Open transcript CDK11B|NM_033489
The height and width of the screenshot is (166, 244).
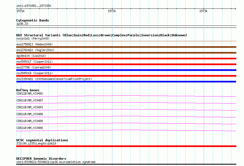[x=30, y=121]
